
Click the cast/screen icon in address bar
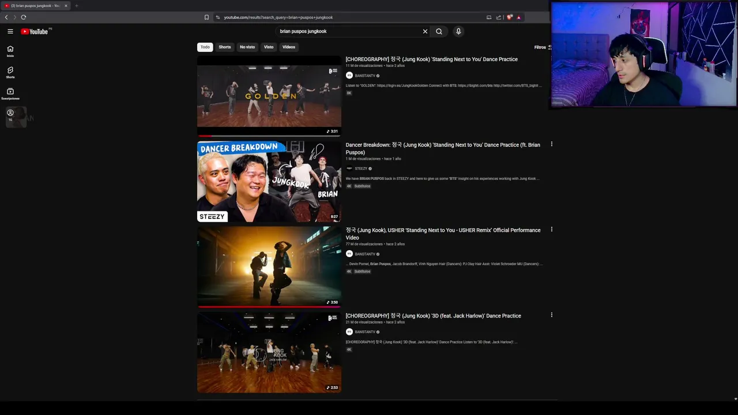click(489, 17)
